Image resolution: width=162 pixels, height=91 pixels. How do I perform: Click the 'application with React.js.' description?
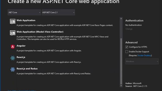(x=49, y=62)
